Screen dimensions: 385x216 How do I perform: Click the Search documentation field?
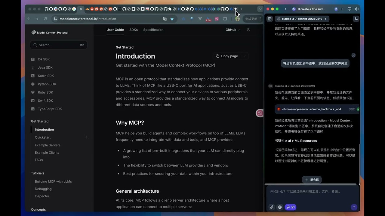coord(59,45)
